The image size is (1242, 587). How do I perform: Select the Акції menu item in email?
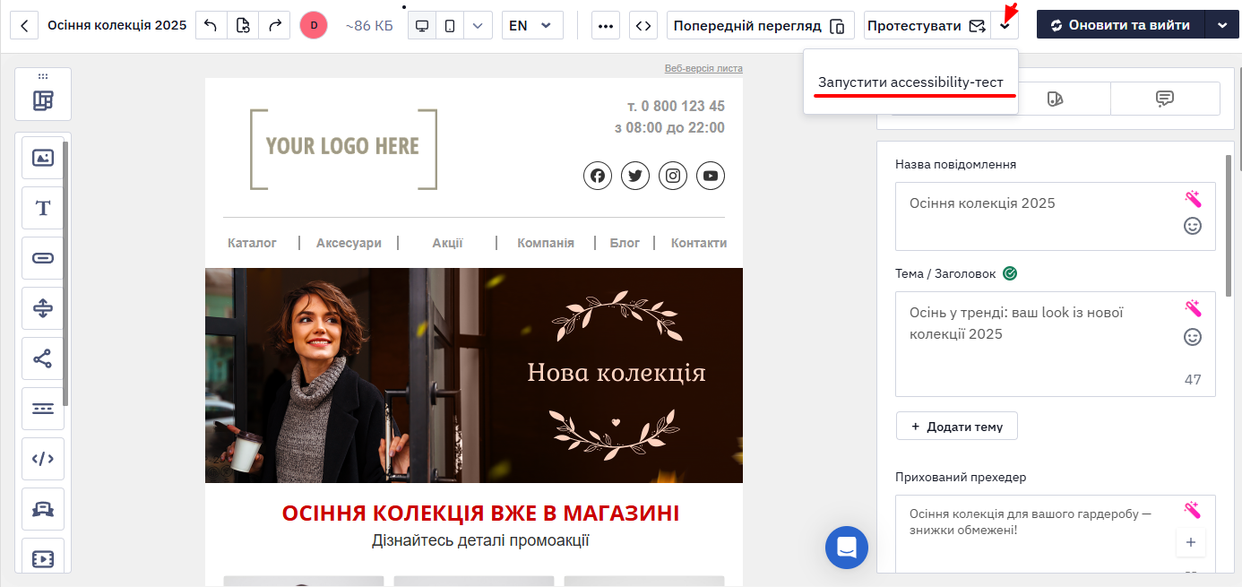(x=447, y=243)
